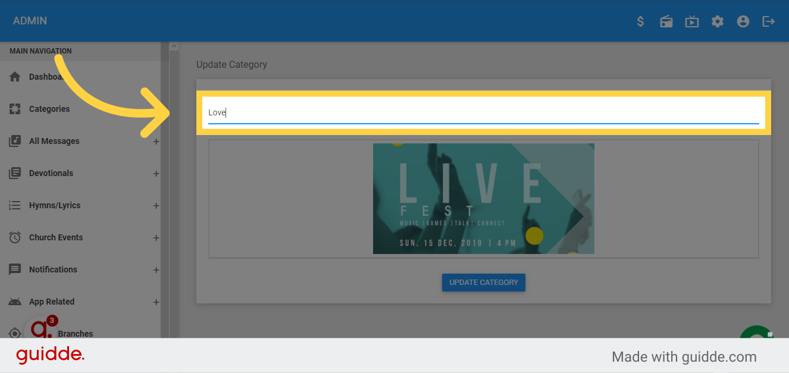Expand the All Messages section
Screen dimensions: 789x373
click(x=156, y=141)
